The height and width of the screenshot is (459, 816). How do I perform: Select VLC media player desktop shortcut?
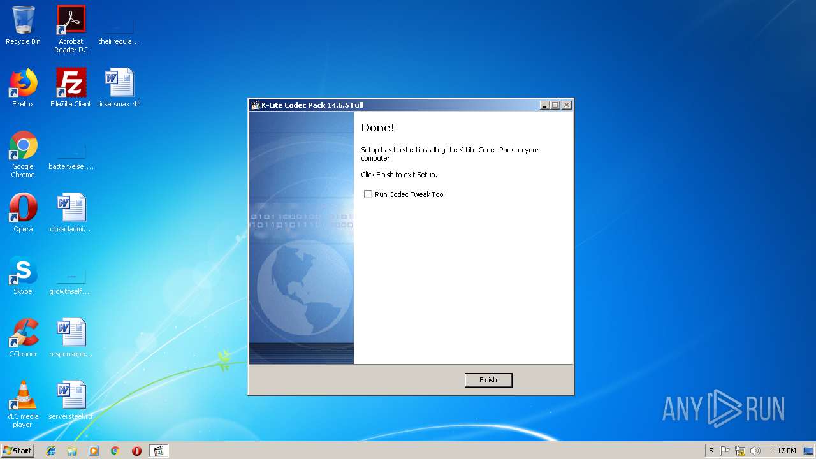[x=23, y=404]
